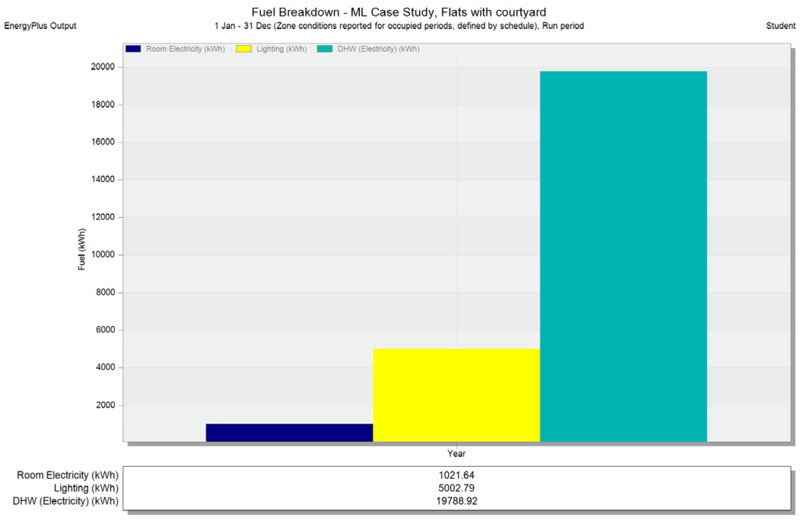The width and height of the screenshot is (805, 526).
Task: Click the 1021.64 value in table
Action: [456, 475]
